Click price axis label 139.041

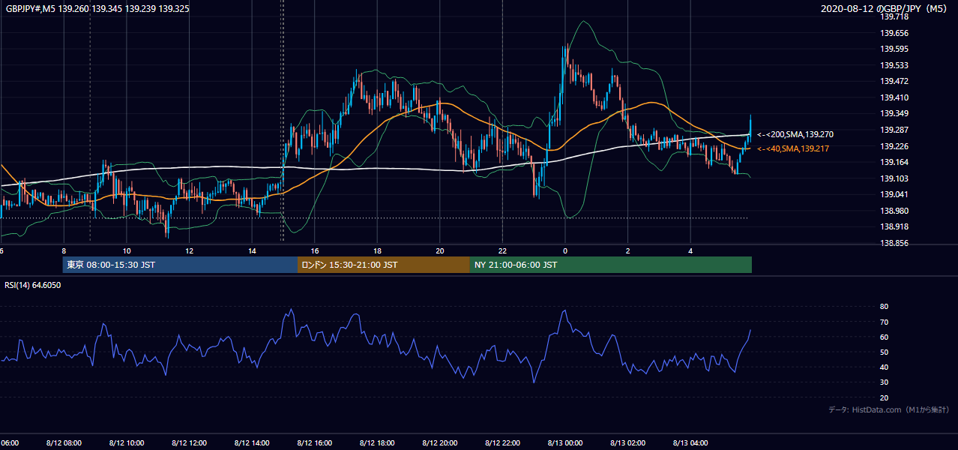894,194
